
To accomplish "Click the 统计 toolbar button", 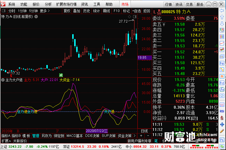I will tap(96, 11).
